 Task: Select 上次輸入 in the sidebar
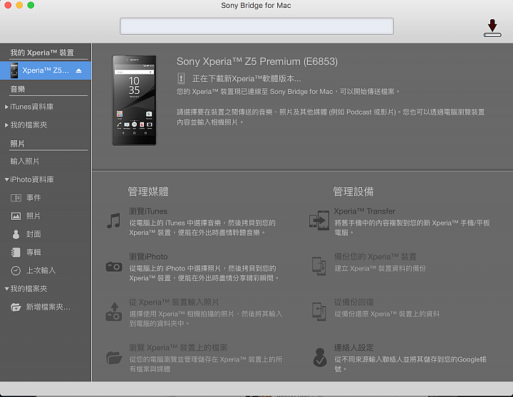(41, 270)
